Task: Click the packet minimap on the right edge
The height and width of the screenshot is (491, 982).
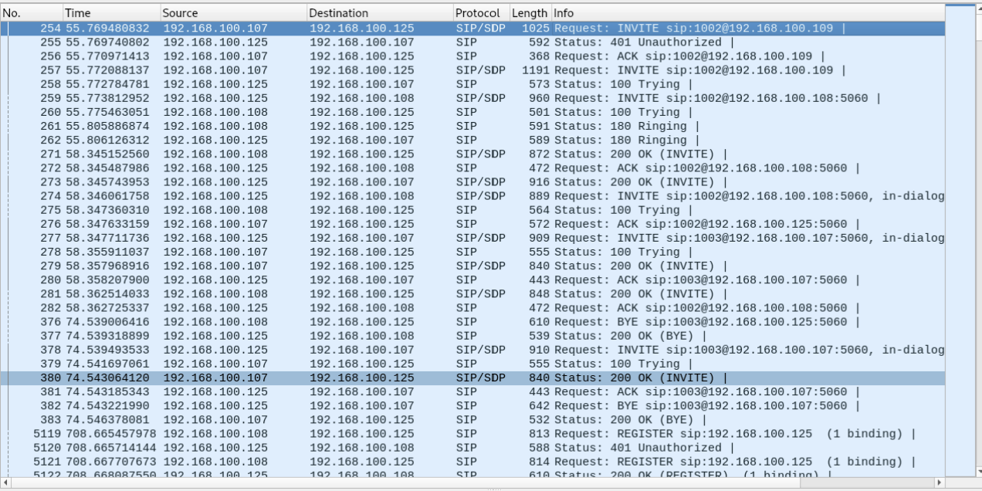Action: click(x=960, y=232)
